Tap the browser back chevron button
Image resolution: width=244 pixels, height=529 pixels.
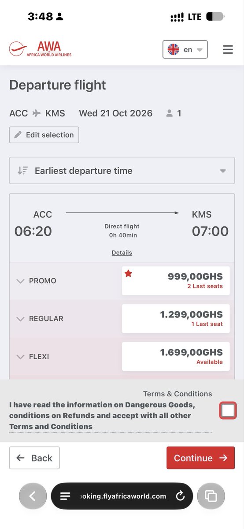pyautogui.click(x=33, y=496)
